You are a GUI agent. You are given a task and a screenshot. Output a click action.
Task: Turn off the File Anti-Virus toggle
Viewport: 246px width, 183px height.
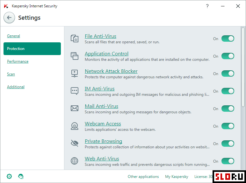[x=228, y=39]
